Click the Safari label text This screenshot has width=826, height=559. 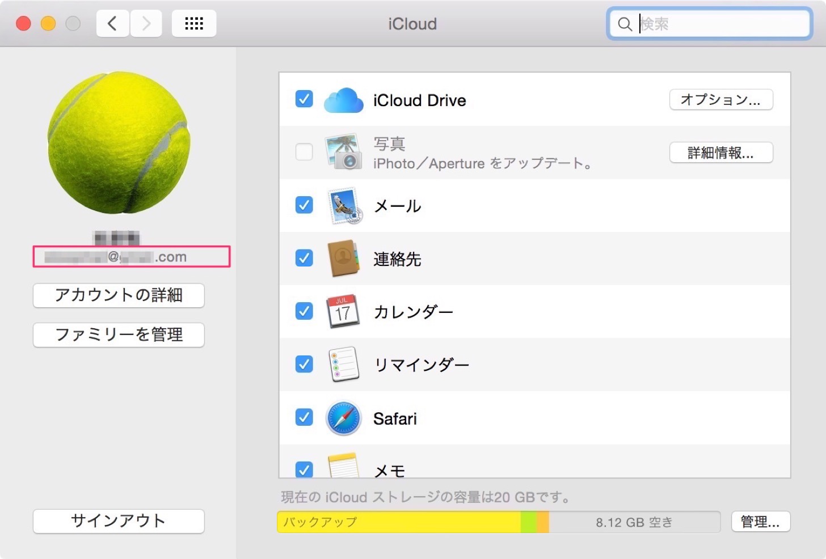click(395, 419)
